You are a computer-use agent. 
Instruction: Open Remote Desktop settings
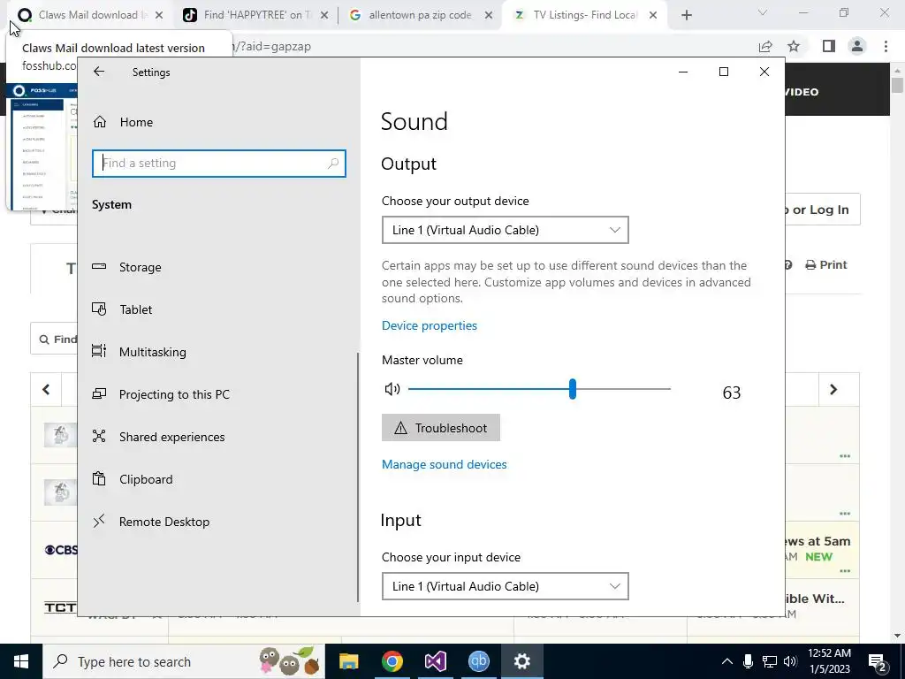tap(151, 522)
